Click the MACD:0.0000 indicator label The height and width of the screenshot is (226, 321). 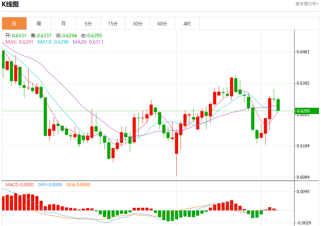tap(19, 185)
